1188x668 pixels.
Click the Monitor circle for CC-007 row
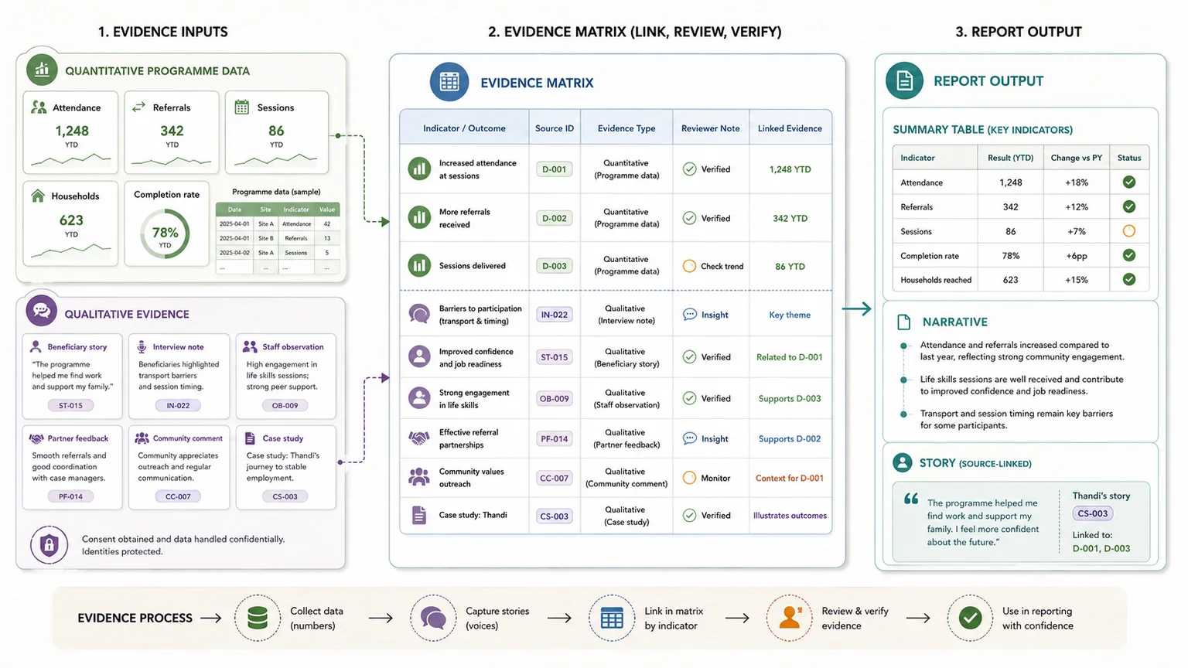click(689, 478)
